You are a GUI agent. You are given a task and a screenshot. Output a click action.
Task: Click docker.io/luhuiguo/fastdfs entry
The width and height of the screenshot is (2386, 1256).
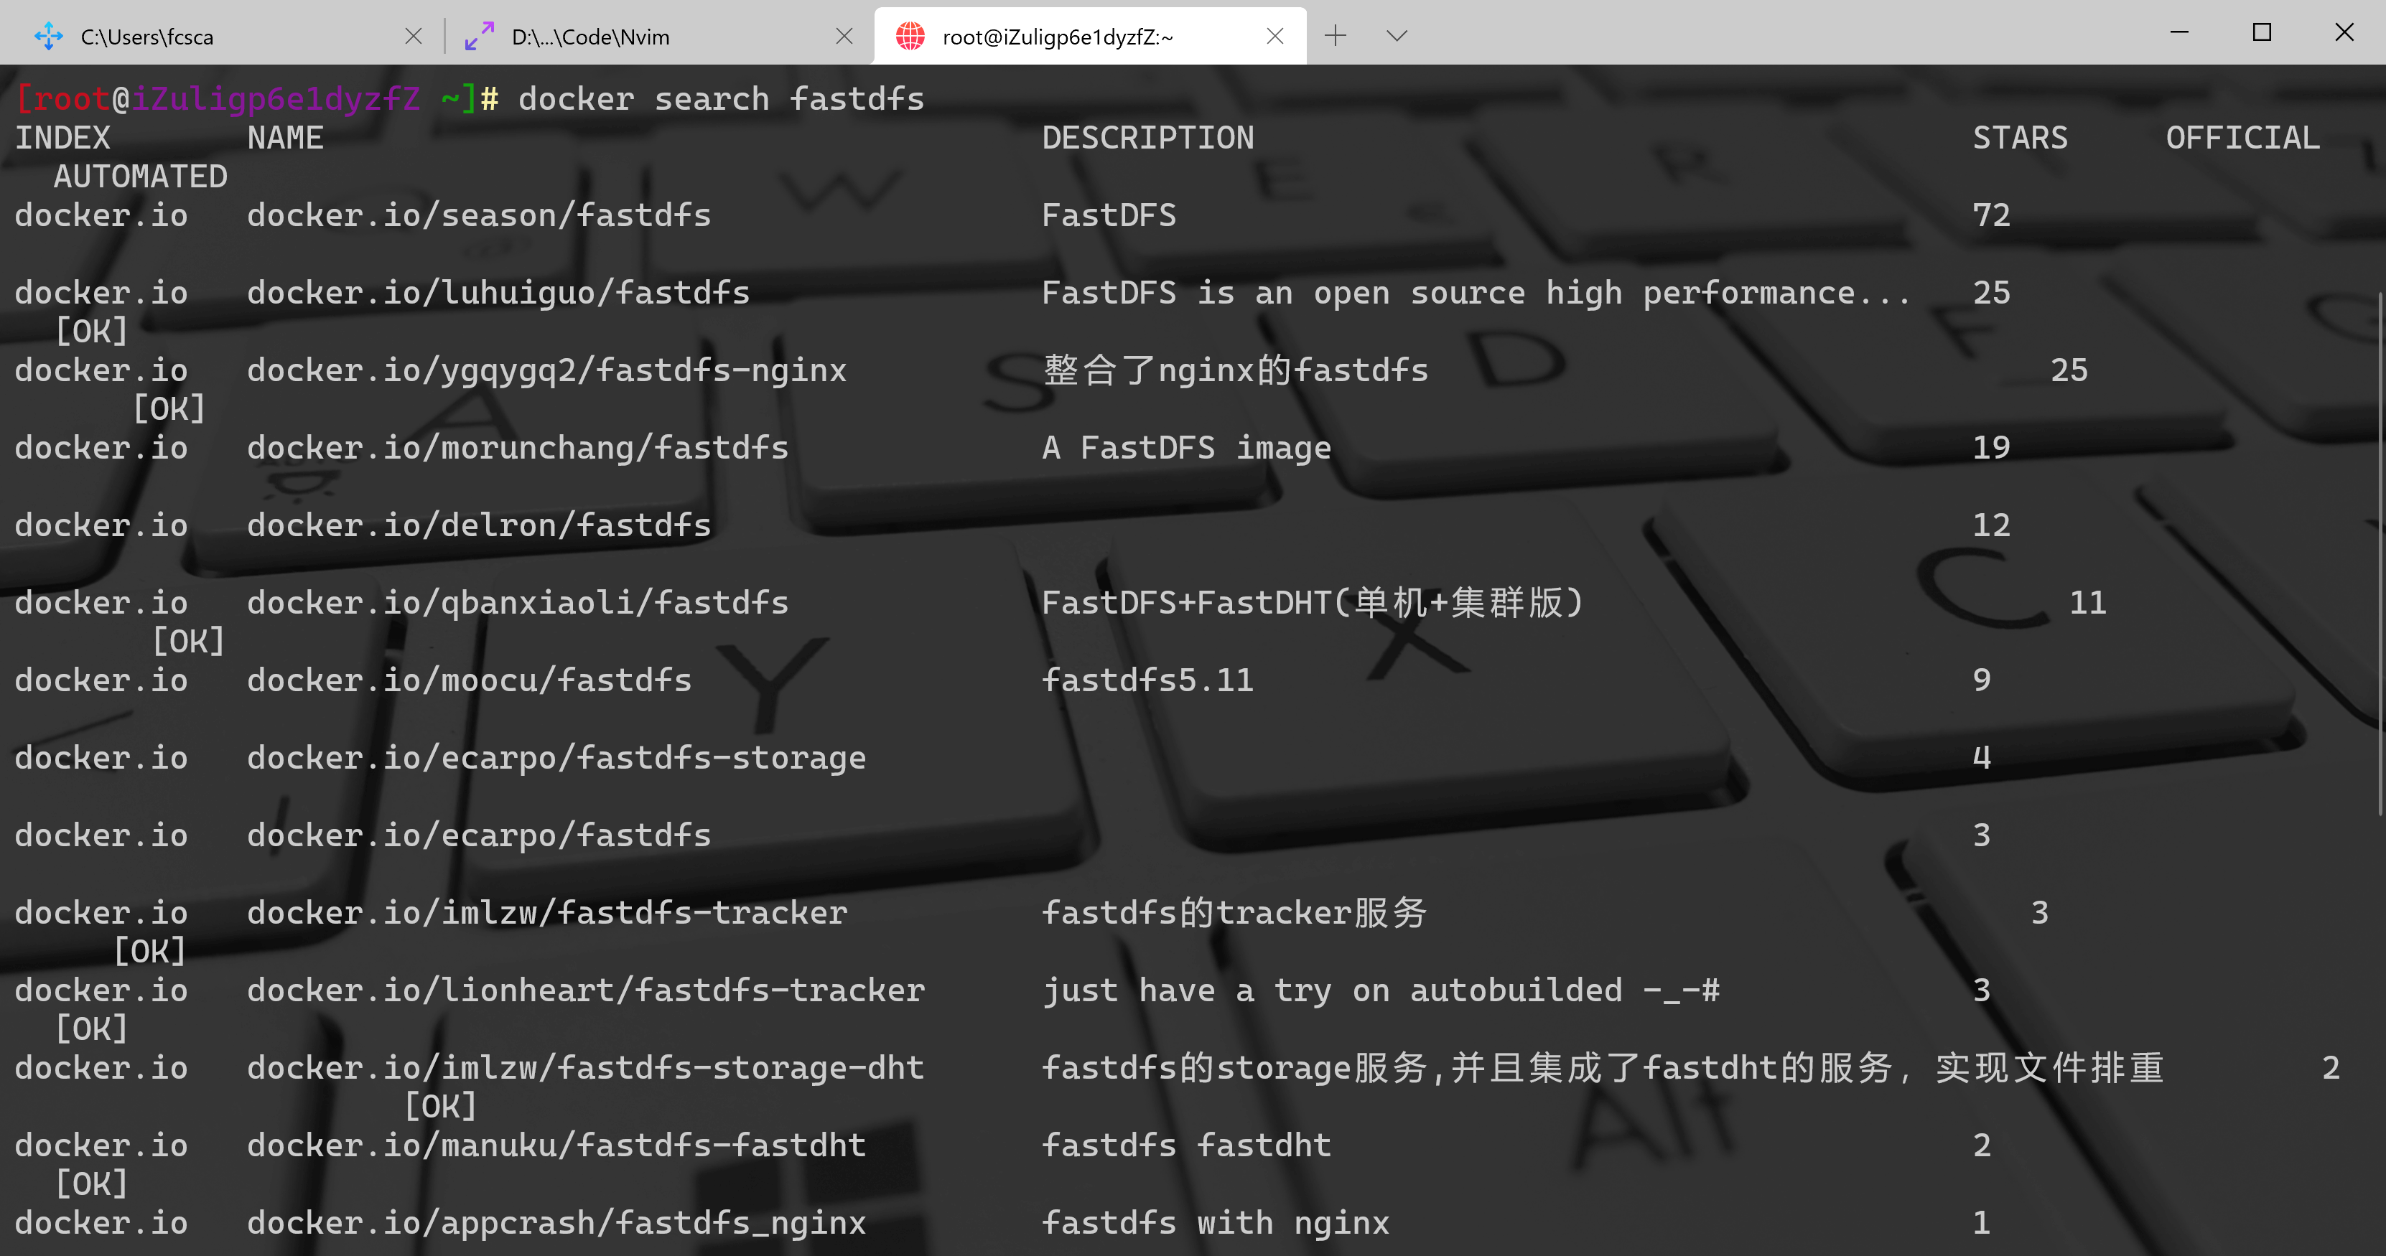point(498,294)
